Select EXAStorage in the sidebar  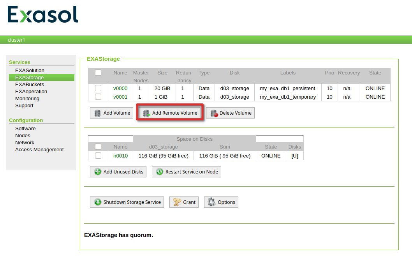42,78
